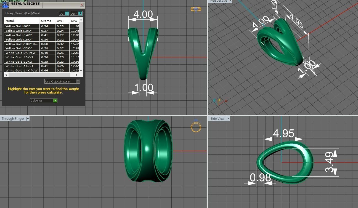Click the XYZ axis gizmo in Perspective

[x=220, y=101]
